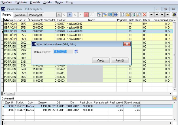Open help with the blue question mark icon
Screen dimensions: 178x125
116,15
